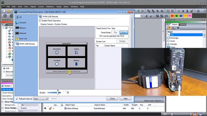Open font size combo box arrow in toolbar

click(142, 16)
